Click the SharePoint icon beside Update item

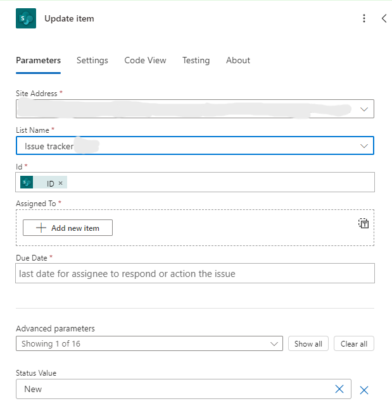click(26, 18)
